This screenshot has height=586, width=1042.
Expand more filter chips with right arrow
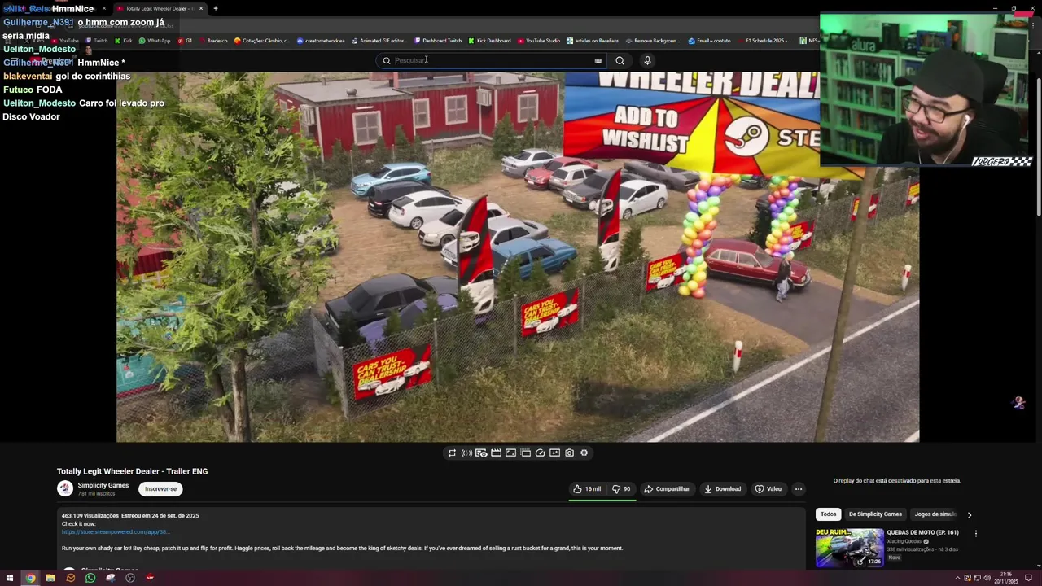click(969, 514)
